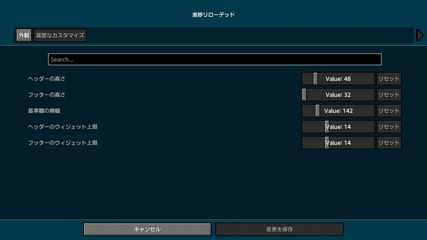
Task: Adjust the フッターの高さ slider showing Value: 32
Action: pos(338,95)
